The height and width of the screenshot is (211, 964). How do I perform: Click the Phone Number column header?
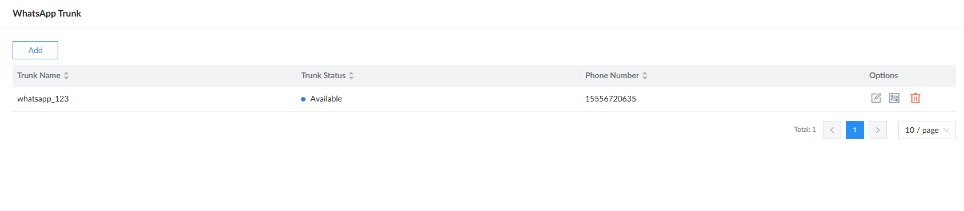(612, 75)
